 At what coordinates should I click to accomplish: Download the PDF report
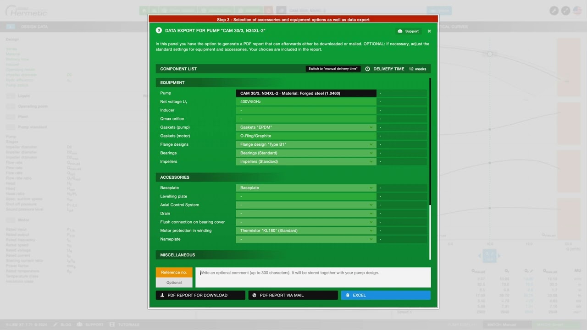[200, 295]
